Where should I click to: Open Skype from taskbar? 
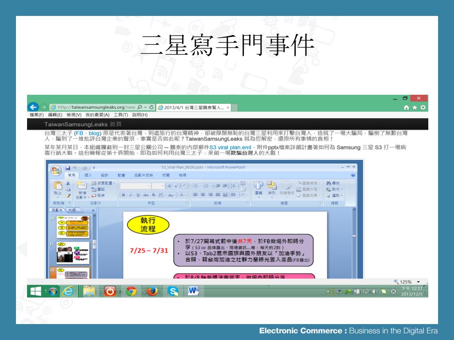[173, 291]
